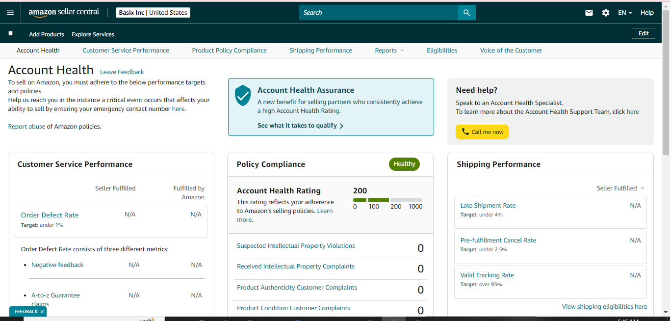Click the search magnifier button

tap(466, 13)
